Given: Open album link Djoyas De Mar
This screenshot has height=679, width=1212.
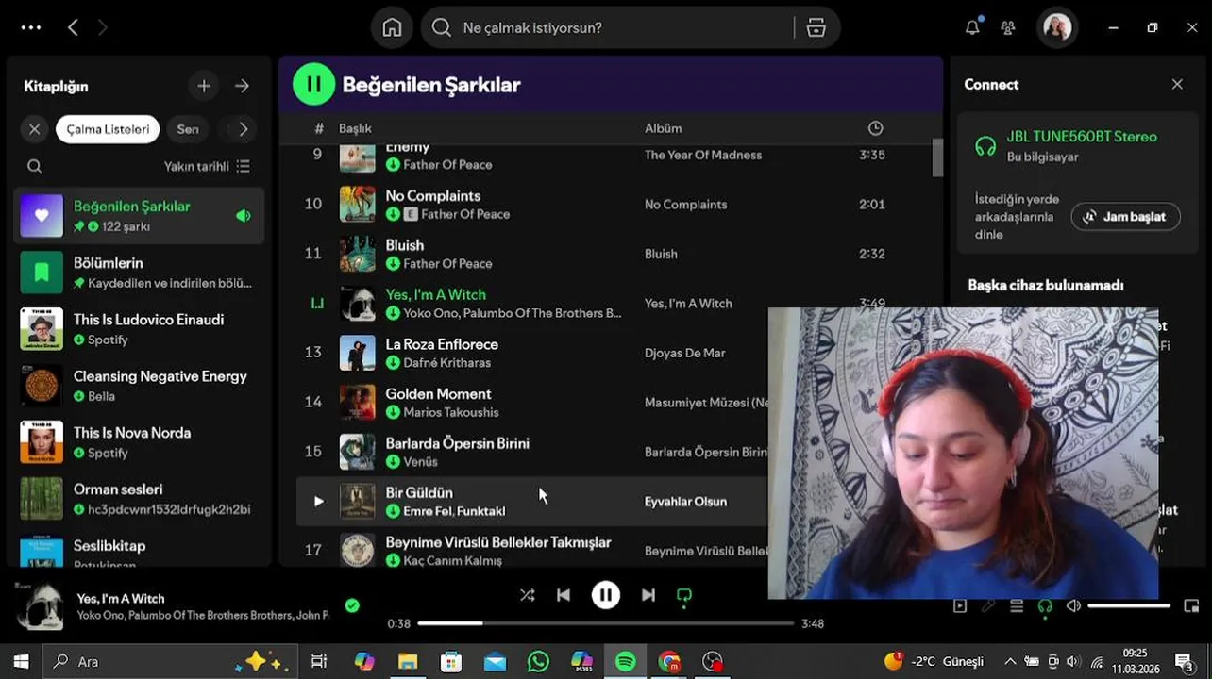Looking at the screenshot, I should 685,353.
